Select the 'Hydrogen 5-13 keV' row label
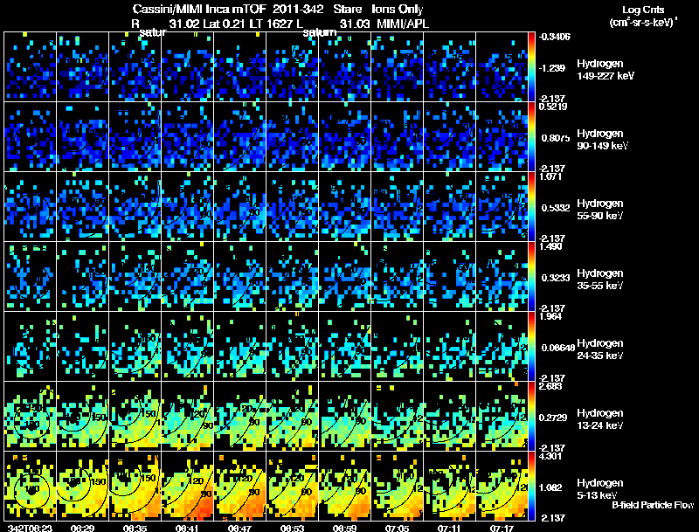 click(x=600, y=489)
